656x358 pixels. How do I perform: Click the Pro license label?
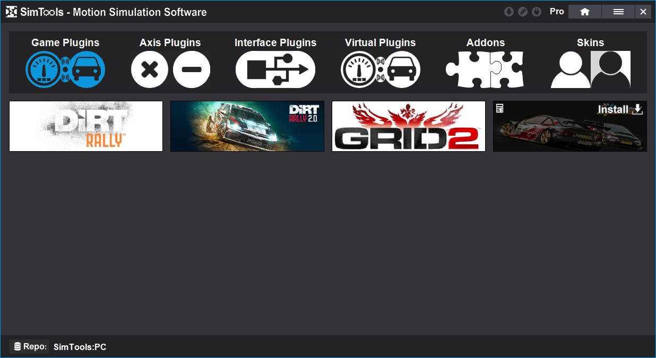pyautogui.click(x=557, y=12)
